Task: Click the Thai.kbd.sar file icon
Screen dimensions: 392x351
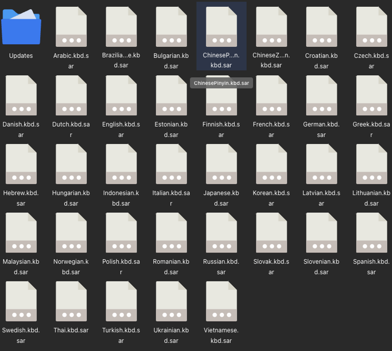Action: click(x=71, y=301)
